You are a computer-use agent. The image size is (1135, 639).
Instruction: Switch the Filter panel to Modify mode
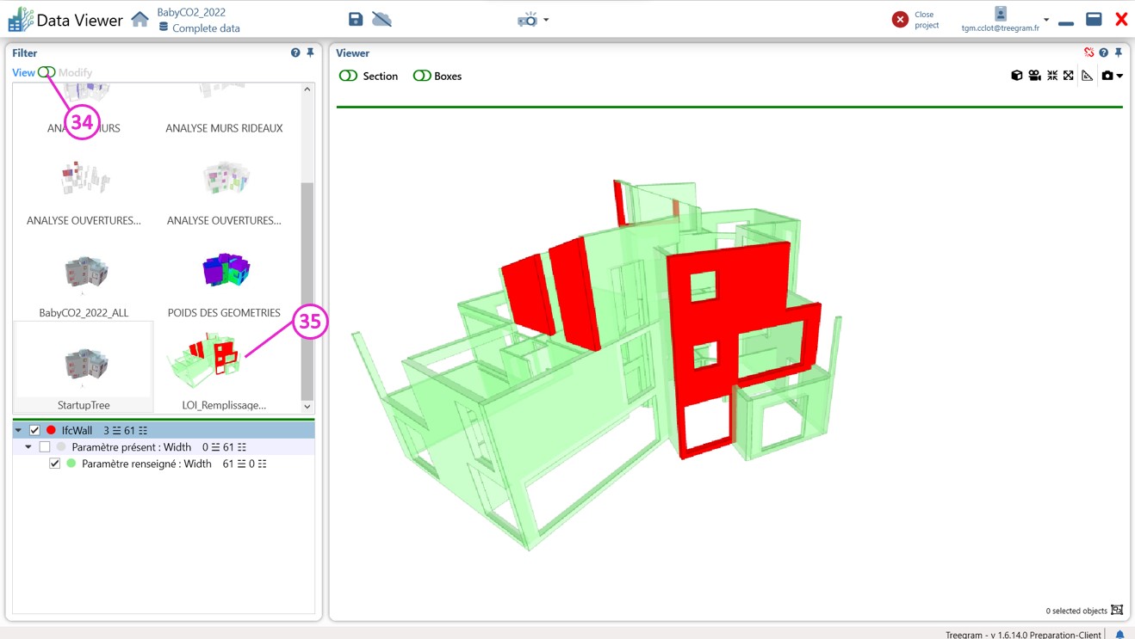coord(47,72)
